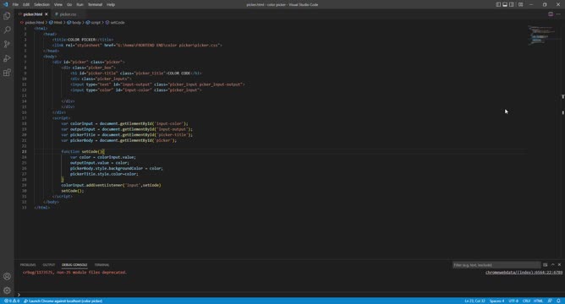Change indentation via Spaces: 4
Image resolution: width=565 pixels, height=304 pixels.
496,301
